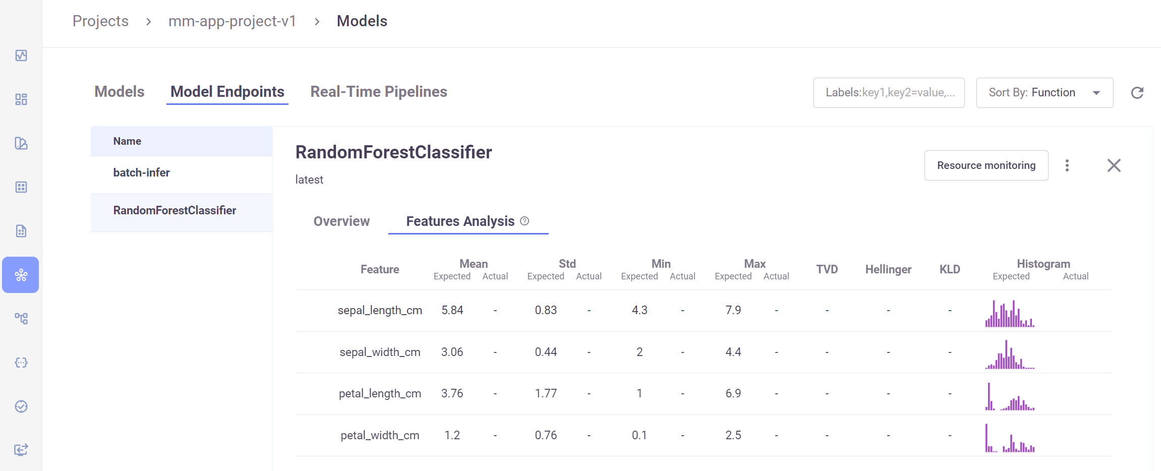
Task: Click the Labels filter input field
Action: [889, 93]
